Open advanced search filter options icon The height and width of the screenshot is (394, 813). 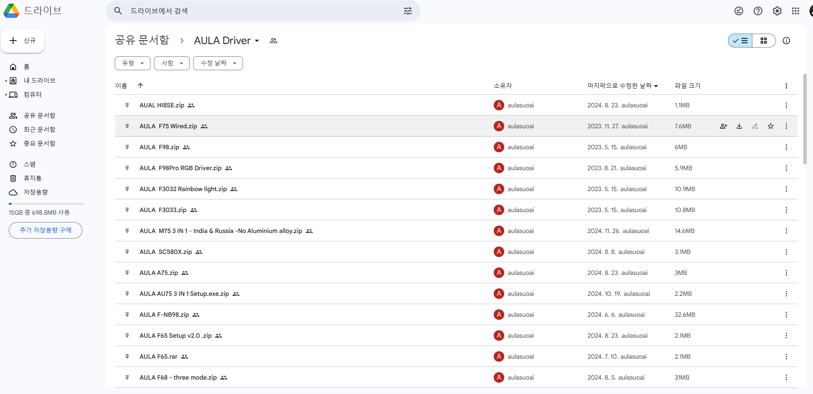[x=408, y=11]
